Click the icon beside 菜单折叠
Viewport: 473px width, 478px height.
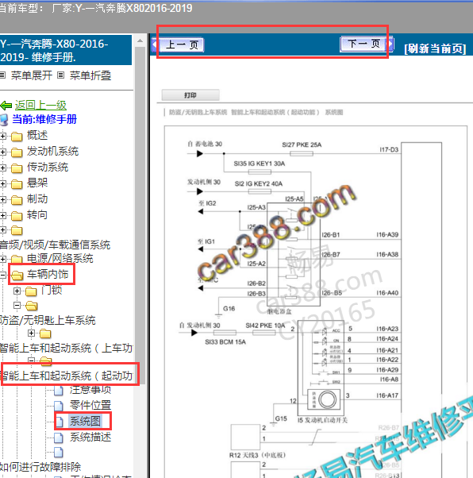click(x=60, y=75)
